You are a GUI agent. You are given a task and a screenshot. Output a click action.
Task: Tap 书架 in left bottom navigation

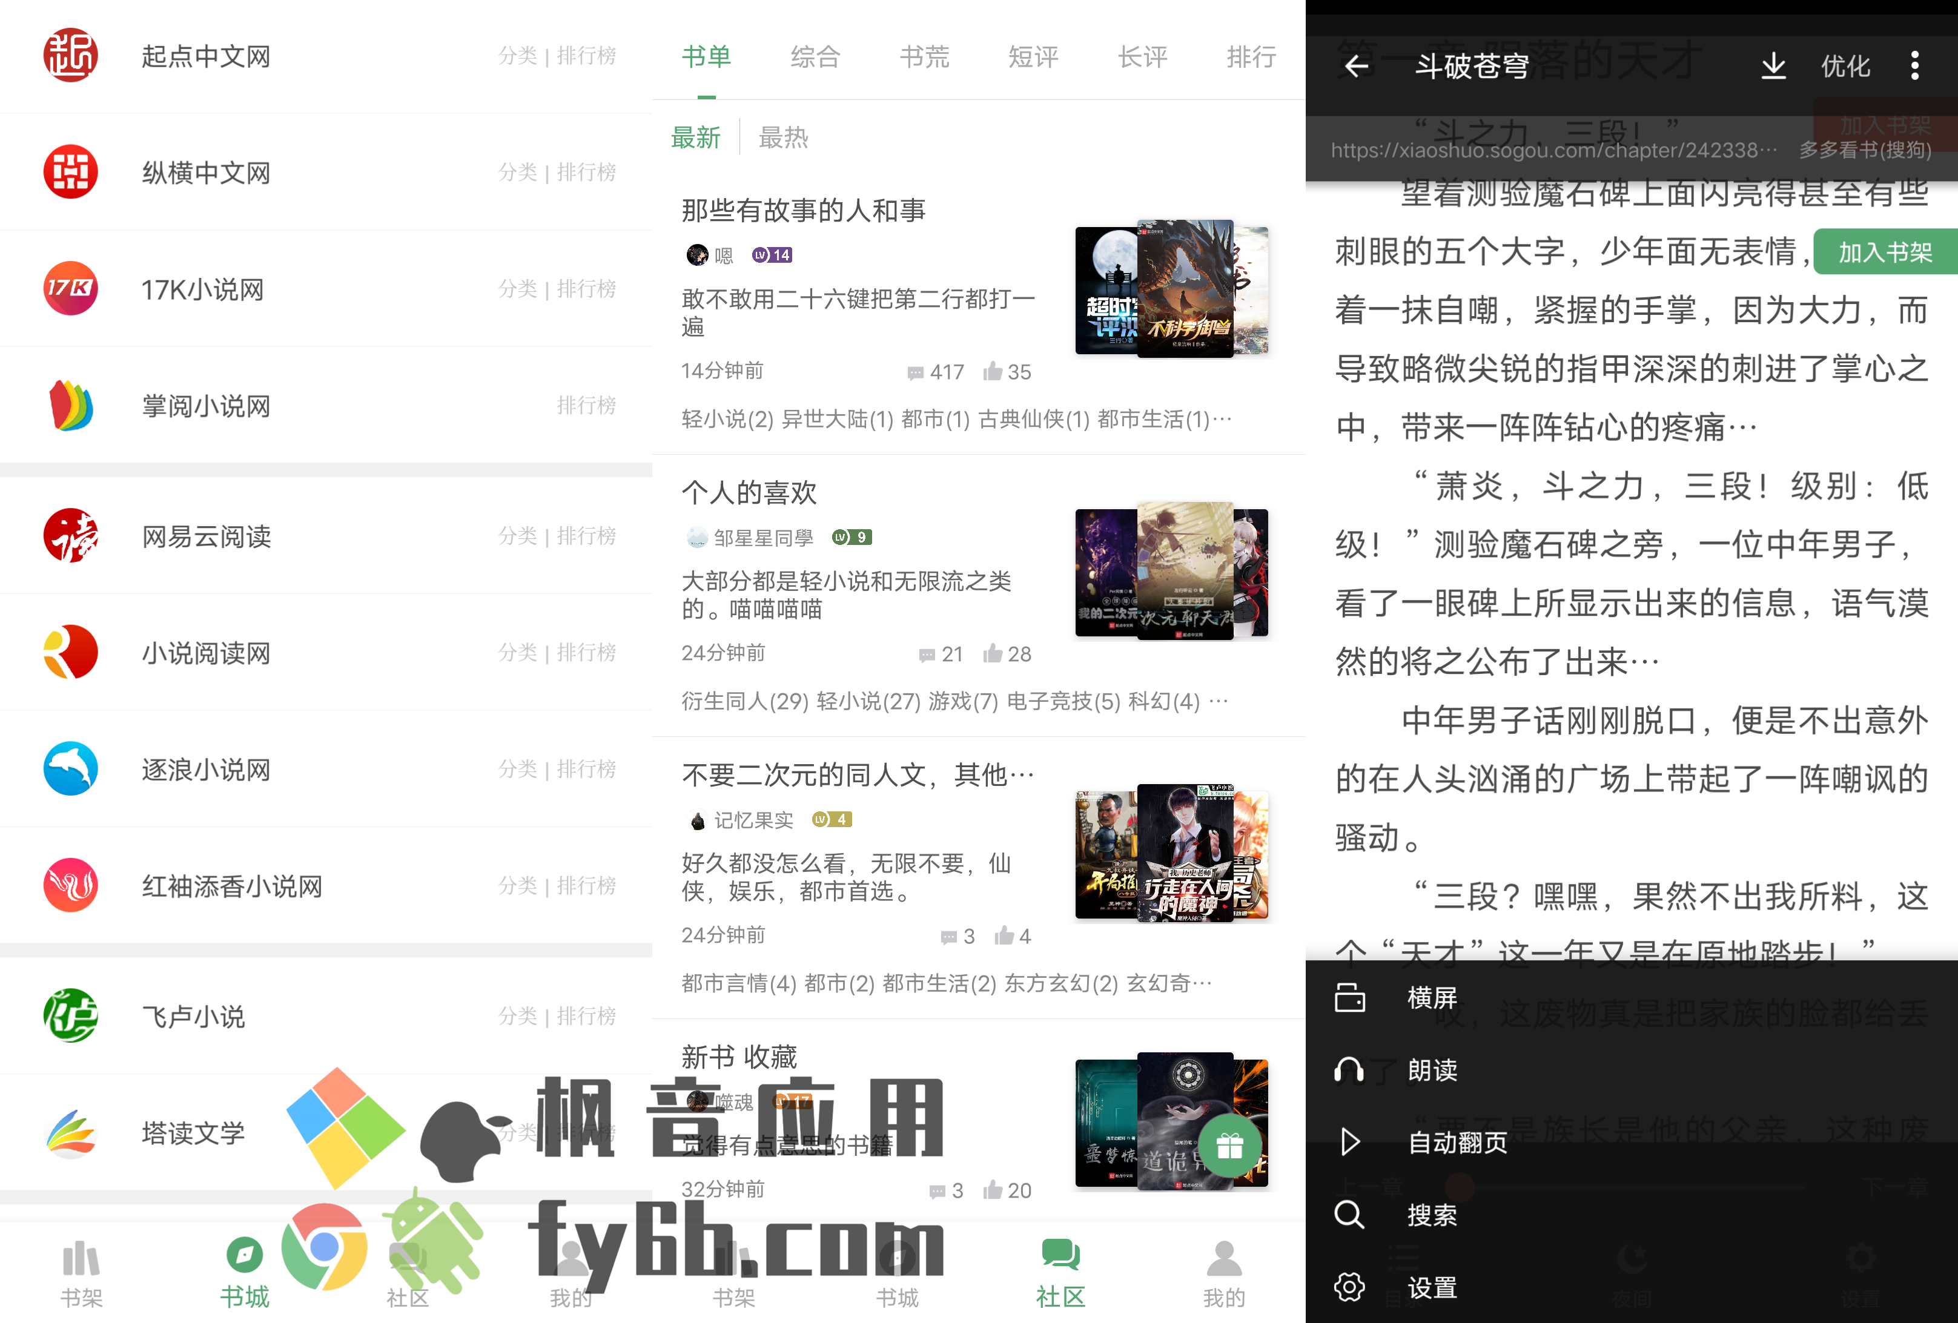point(82,1273)
